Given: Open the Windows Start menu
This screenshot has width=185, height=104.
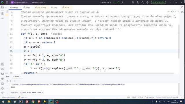Looking at the screenshot, I should (3, 102).
